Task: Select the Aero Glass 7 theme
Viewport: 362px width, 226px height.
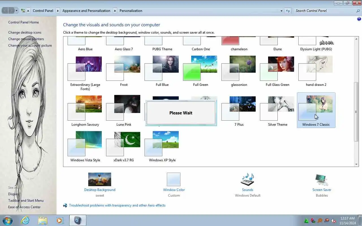Action: [x=124, y=44]
